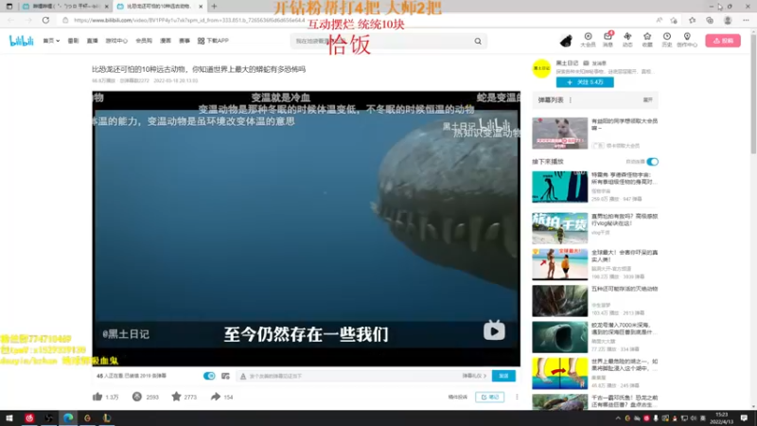Open 番剧 in the navigation bar
Screen dimensions: 757x426
pyautogui.click(x=73, y=41)
